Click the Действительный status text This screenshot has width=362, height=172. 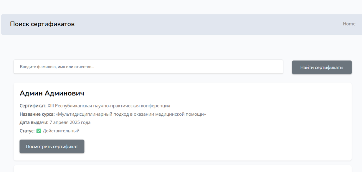point(61,131)
